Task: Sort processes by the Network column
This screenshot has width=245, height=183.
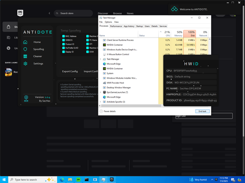Action: [x=202, y=34]
